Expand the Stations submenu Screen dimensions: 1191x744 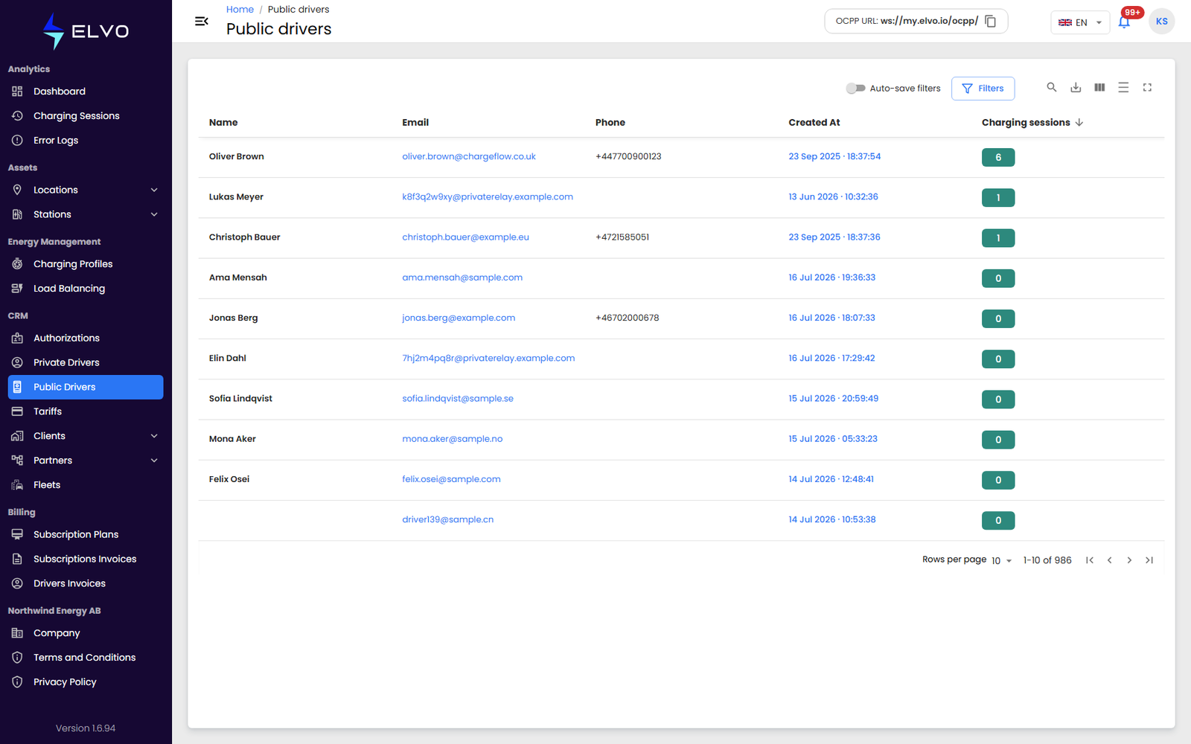click(x=154, y=214)
